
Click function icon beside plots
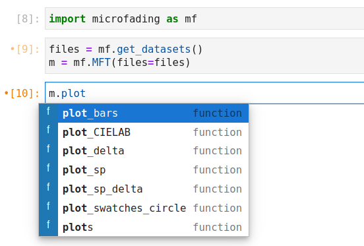click(48, 224)
